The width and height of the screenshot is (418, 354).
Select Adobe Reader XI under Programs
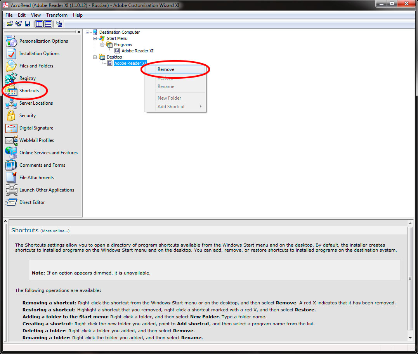(137, 51)
